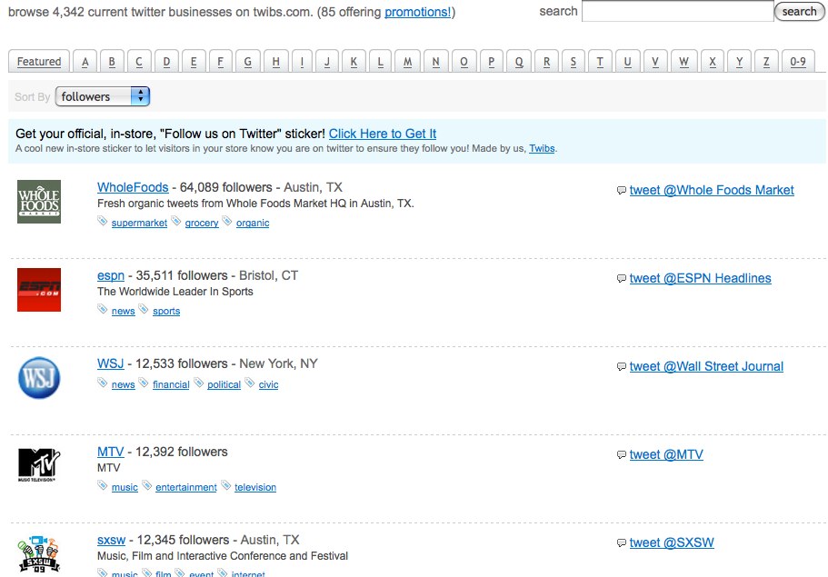Open the Sort By followers dropdown
This screenshot has height=577, width=828.
(103, 96)
